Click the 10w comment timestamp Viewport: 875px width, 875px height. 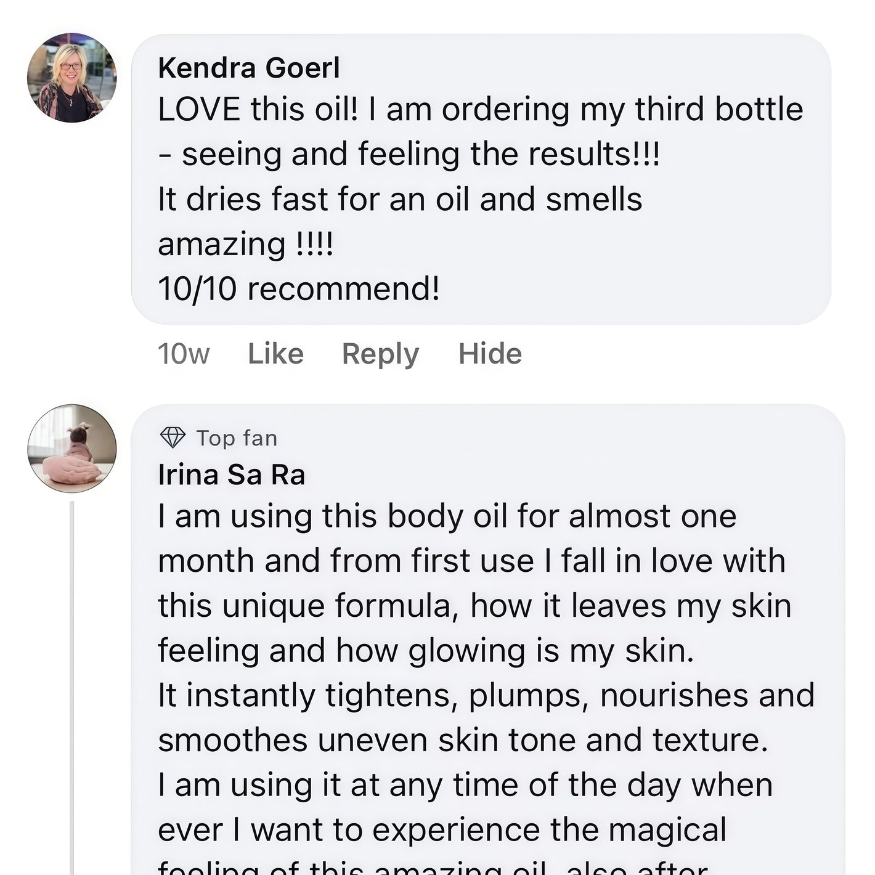[184, 354]
